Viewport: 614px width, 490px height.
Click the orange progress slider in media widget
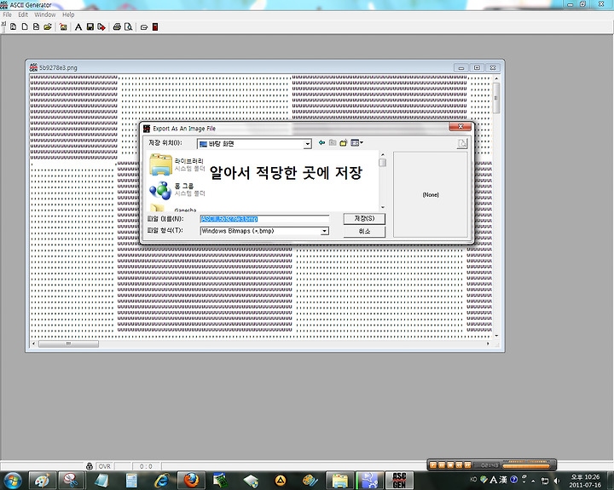coord(526,466)
